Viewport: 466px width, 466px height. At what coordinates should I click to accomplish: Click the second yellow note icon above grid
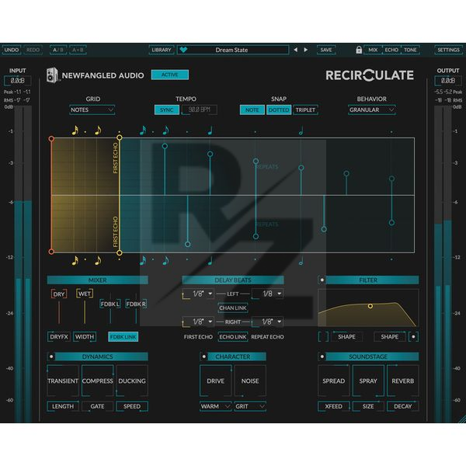[x=98, y=130]
